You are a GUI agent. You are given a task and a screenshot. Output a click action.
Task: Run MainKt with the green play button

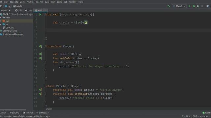click(x=189, y=6)
